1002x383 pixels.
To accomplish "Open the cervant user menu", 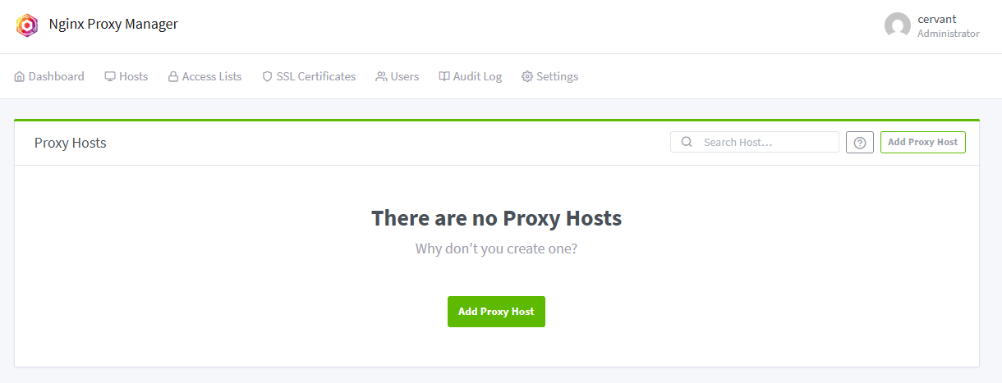I will coord(936,19).
